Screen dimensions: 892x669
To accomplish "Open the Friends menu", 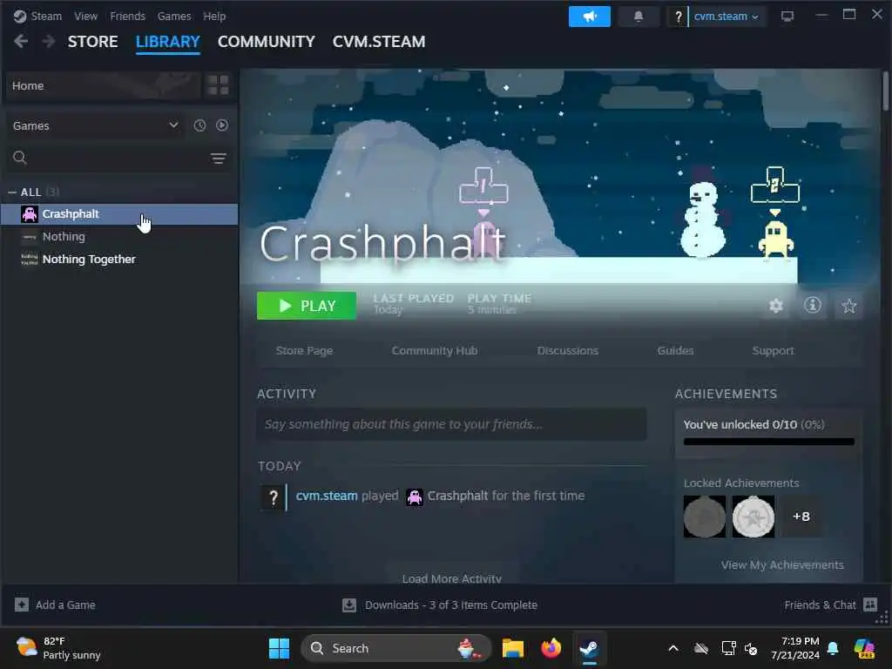I will 127,16.
